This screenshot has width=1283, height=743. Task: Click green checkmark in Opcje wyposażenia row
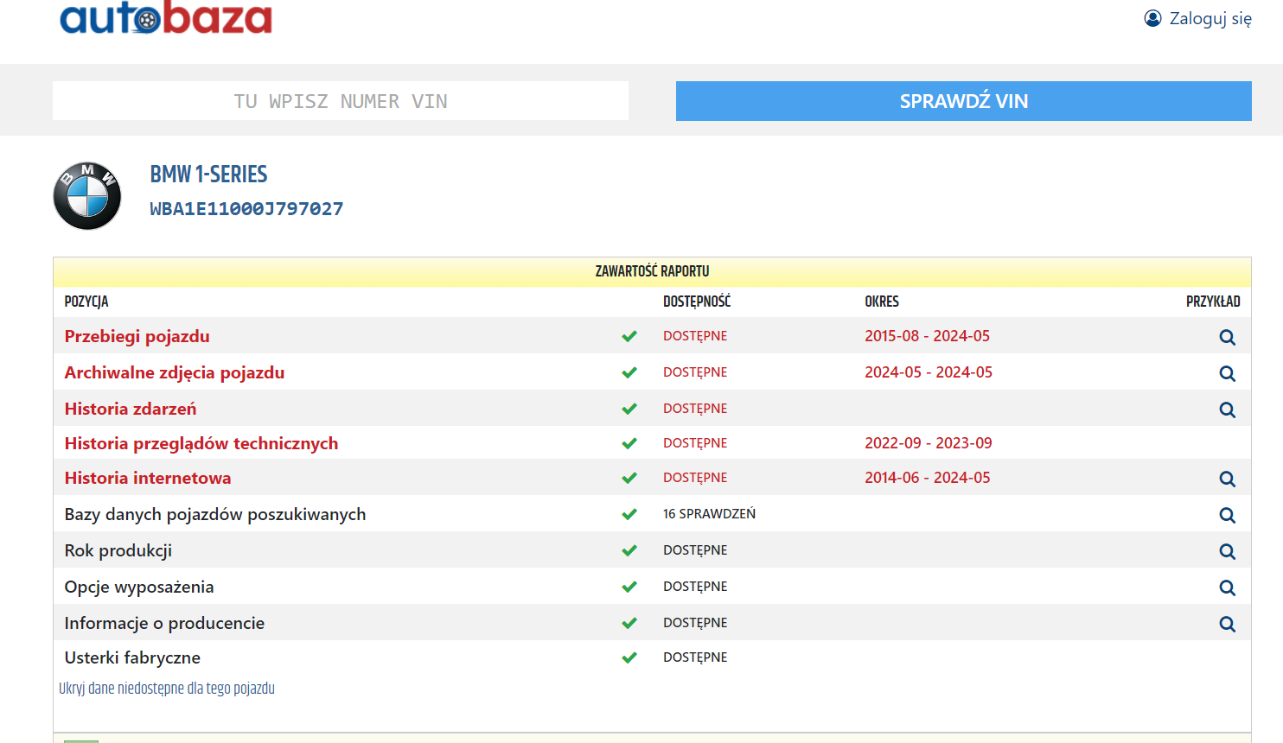(629, 587)
